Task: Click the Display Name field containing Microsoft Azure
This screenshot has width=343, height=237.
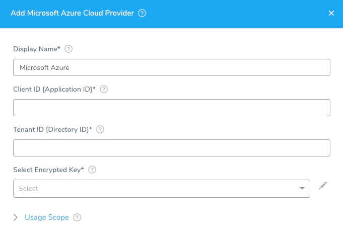Action: (x=172, y=67)
